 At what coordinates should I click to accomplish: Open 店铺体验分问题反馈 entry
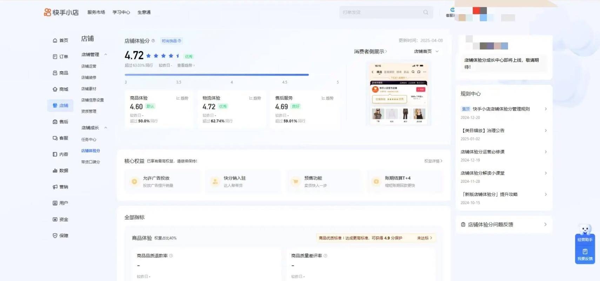pos(504,224)
